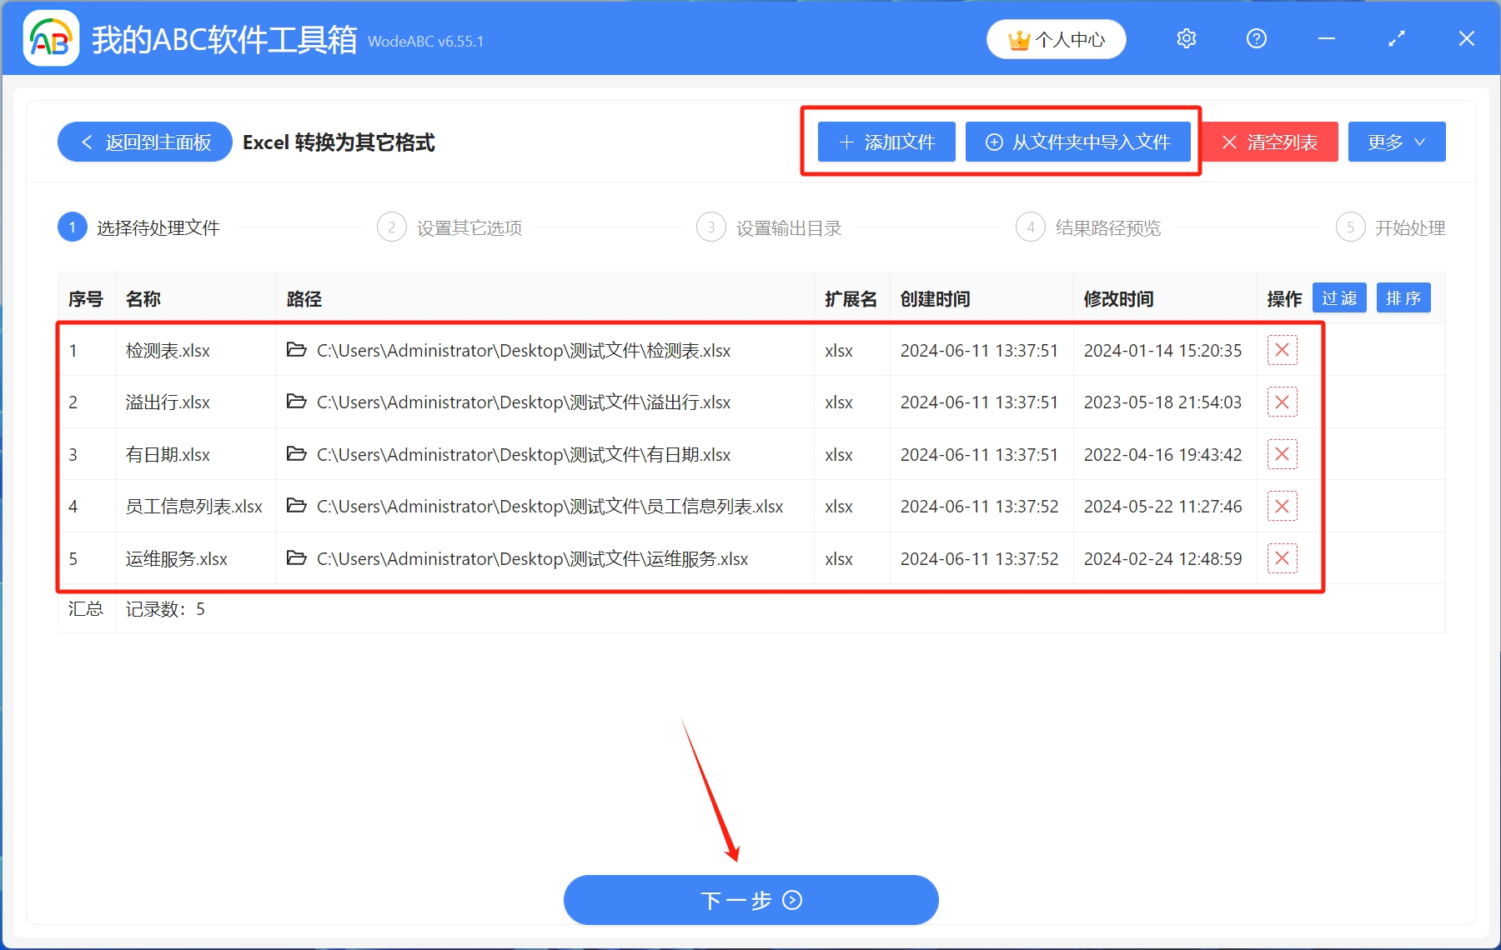Viewport: 1501px width, 950px height.
Task: Return to main panel via 返回到主面板
Action: click(x=143, y=142)
